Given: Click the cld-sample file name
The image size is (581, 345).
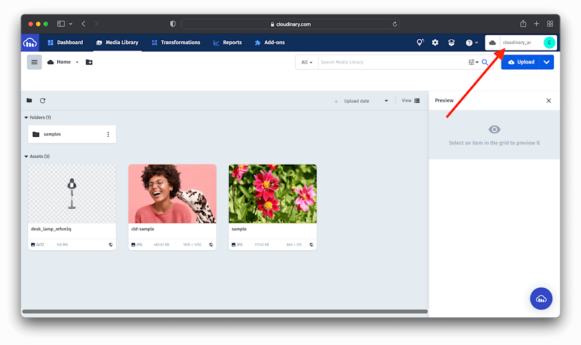Looking at the screenshot, I should pyautogui.click(x=142, y=229).
